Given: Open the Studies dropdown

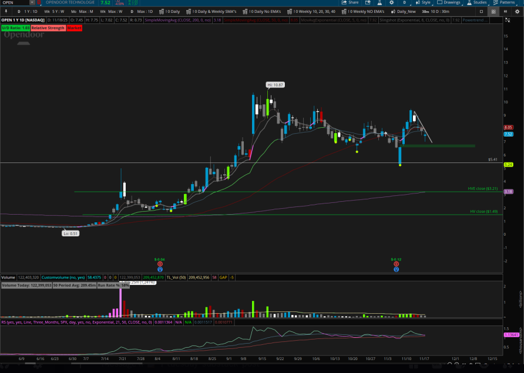Looking at the screenshot, I should click(x=477, y=2).
